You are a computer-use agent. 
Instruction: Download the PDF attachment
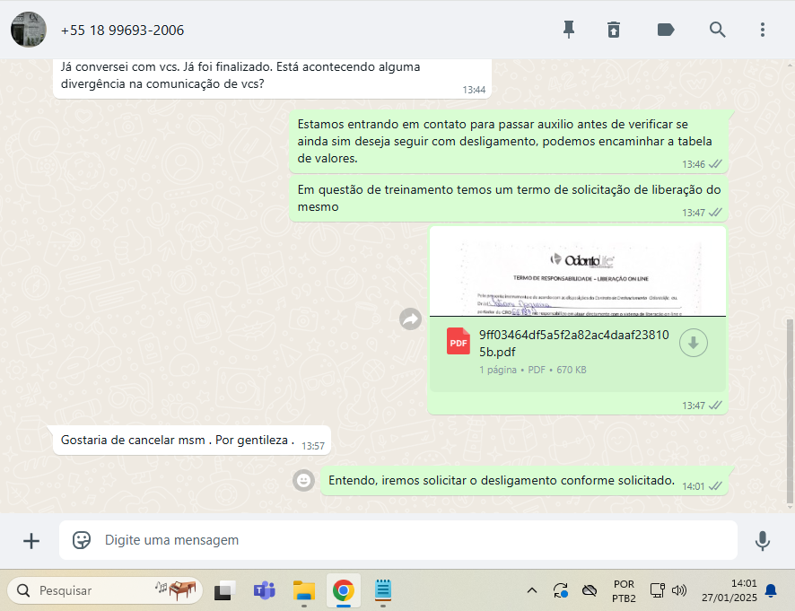point(694,343)
